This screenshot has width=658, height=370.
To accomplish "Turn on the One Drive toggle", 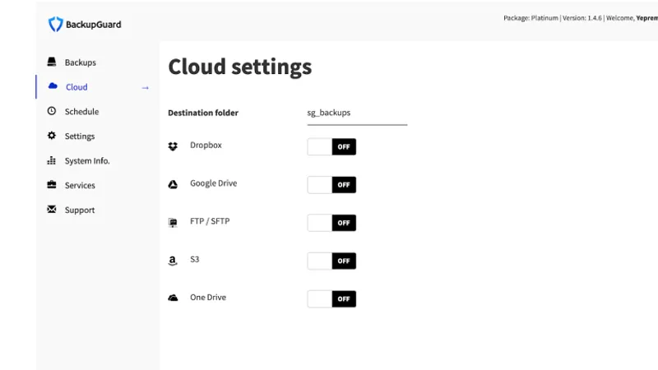I will (x=331, y=298).
